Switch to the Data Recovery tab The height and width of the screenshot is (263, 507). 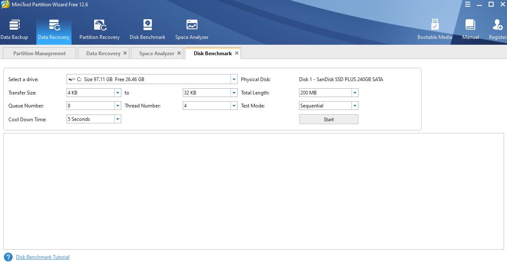coord(103,53)
